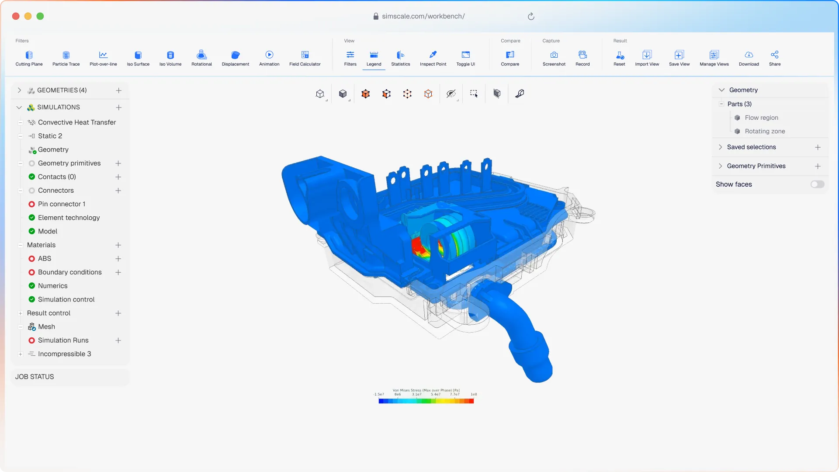Viewport: 839px width, 472px height.
Task: Start Record capture
Action: point(582,58)
